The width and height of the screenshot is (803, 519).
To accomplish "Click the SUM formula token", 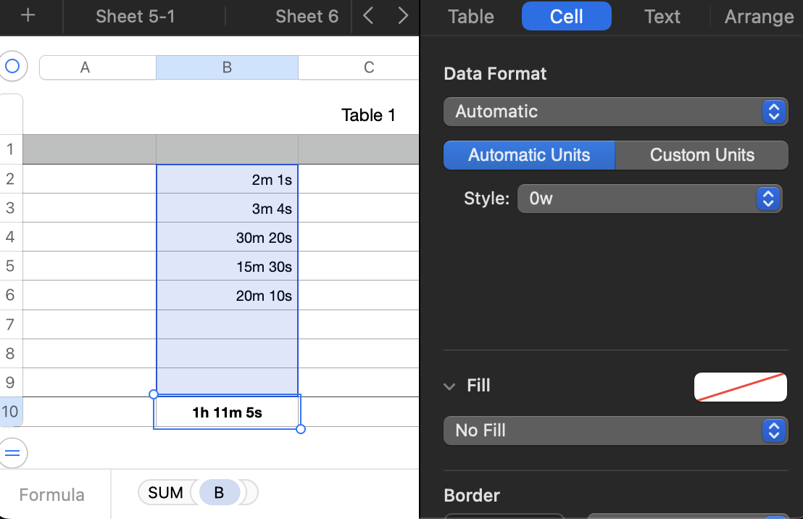I will click(x=165, y=493).
